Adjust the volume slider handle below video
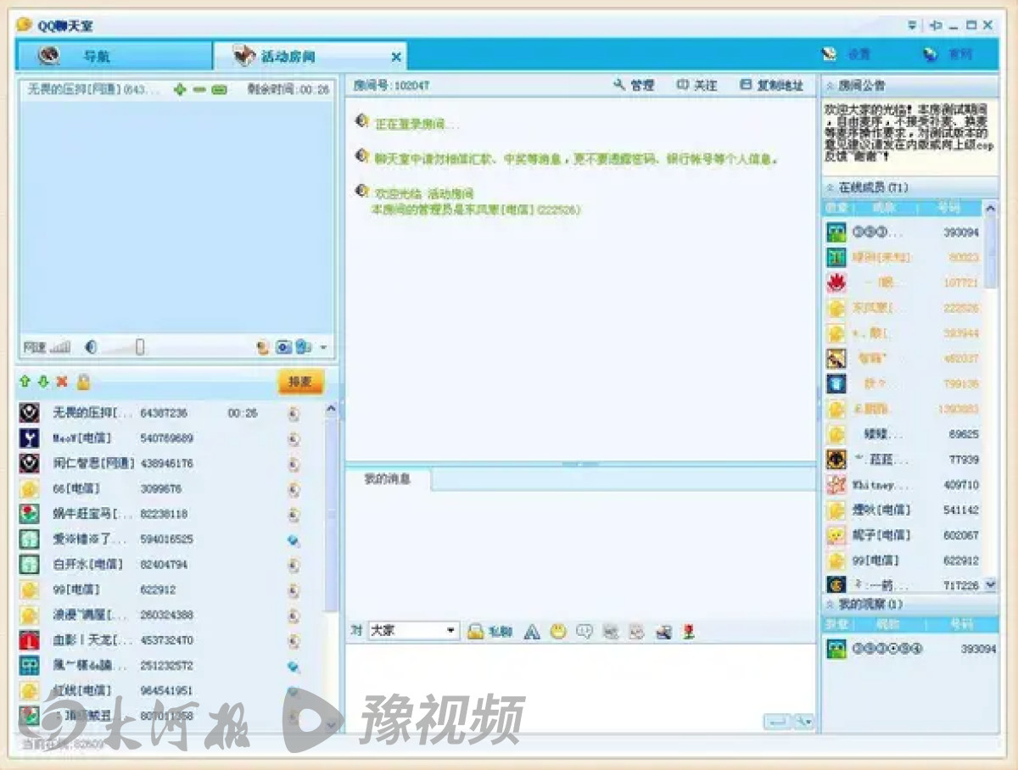 [x=140, y=347]
